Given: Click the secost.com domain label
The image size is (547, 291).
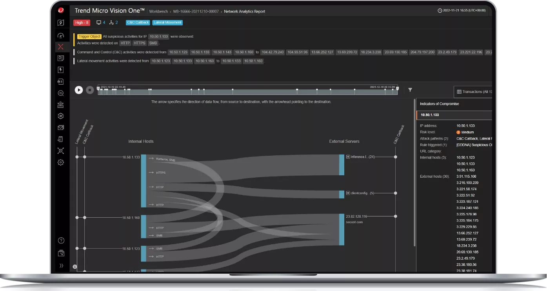Looking at the screenshot, I should (x=354, y=222).
